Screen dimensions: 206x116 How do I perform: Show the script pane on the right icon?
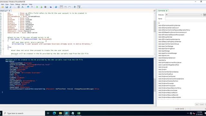[65, 7]
